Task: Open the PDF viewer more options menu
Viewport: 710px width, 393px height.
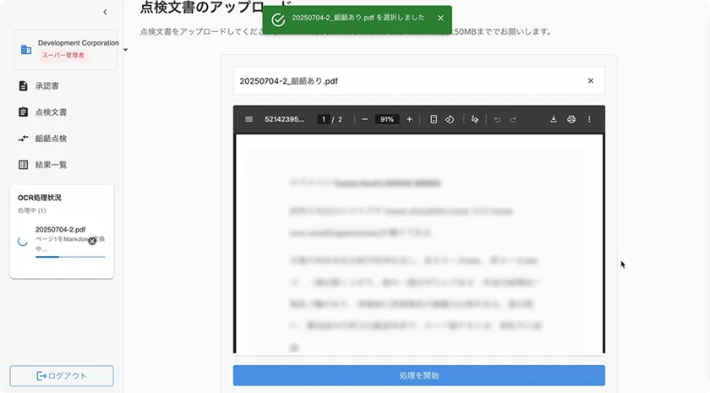Action: tap(589, 119)
